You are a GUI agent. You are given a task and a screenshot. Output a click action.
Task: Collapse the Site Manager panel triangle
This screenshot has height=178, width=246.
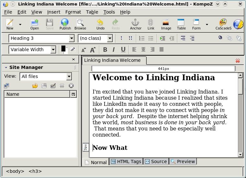[x=6, y=67]
